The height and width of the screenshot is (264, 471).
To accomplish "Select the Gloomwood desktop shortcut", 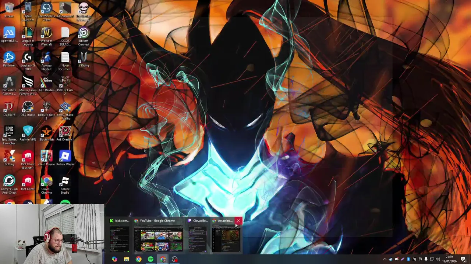I will 65,10.
